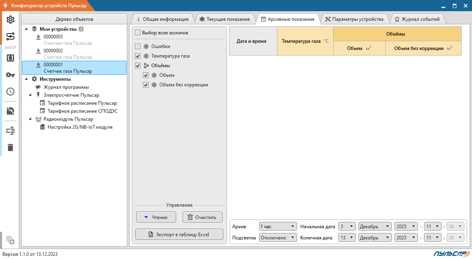Viewport: 472px width, 259px height.
Task: Uncheck the Объем column checkbox
Action: [x=146, y=75]
